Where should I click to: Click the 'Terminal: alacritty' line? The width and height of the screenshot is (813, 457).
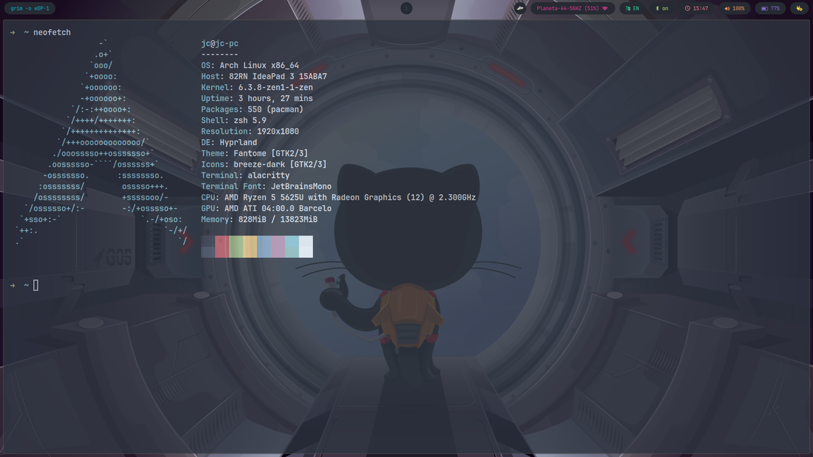click(x=245, y=175)
